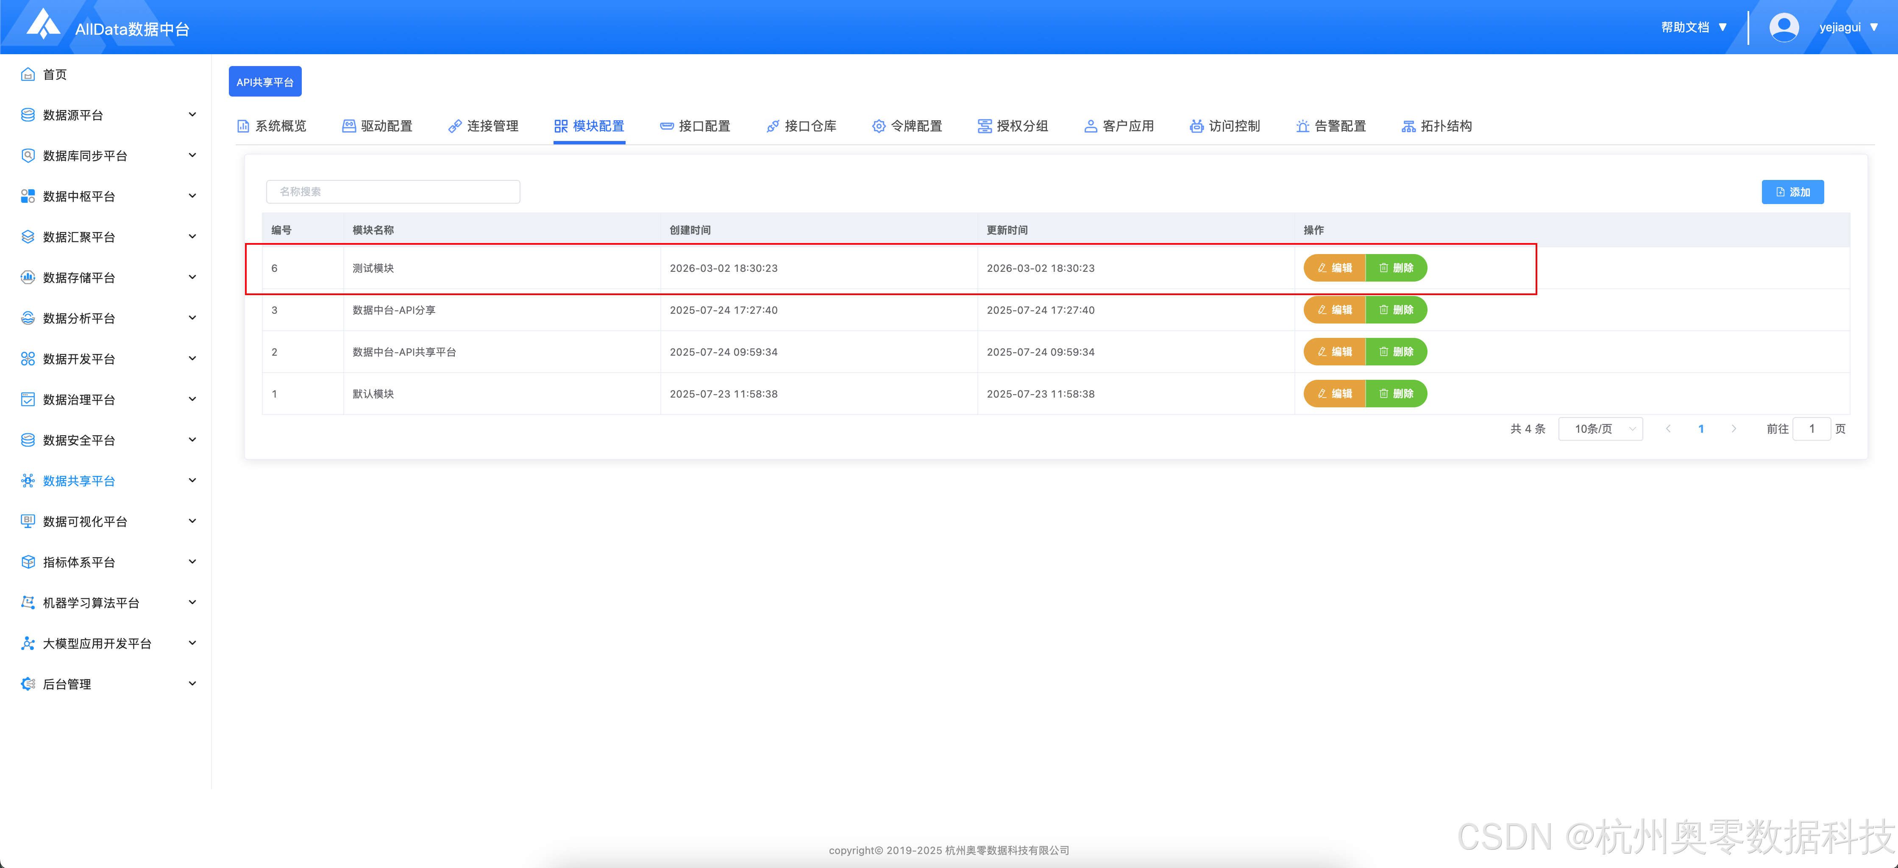
Task: Delete the 默认模块 row
Action: pyautogui.click(x=1396, y=394)
